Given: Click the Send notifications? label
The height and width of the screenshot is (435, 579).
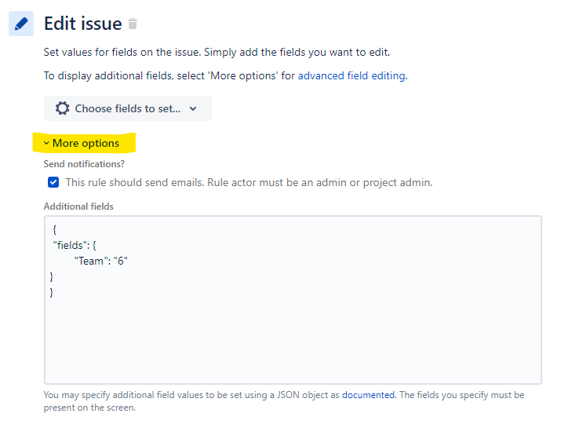Looking at the screenshot, I should click(x=84, y=164).
